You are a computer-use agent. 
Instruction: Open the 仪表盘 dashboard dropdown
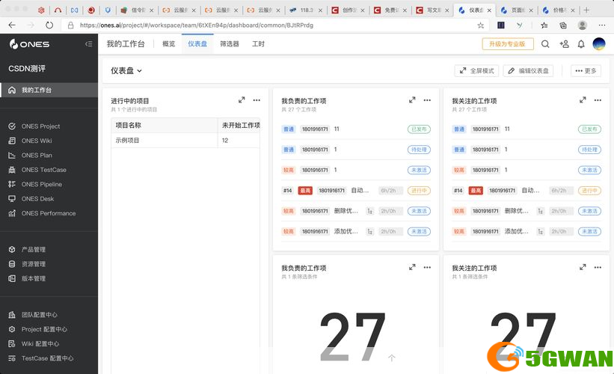coord(126,71)
